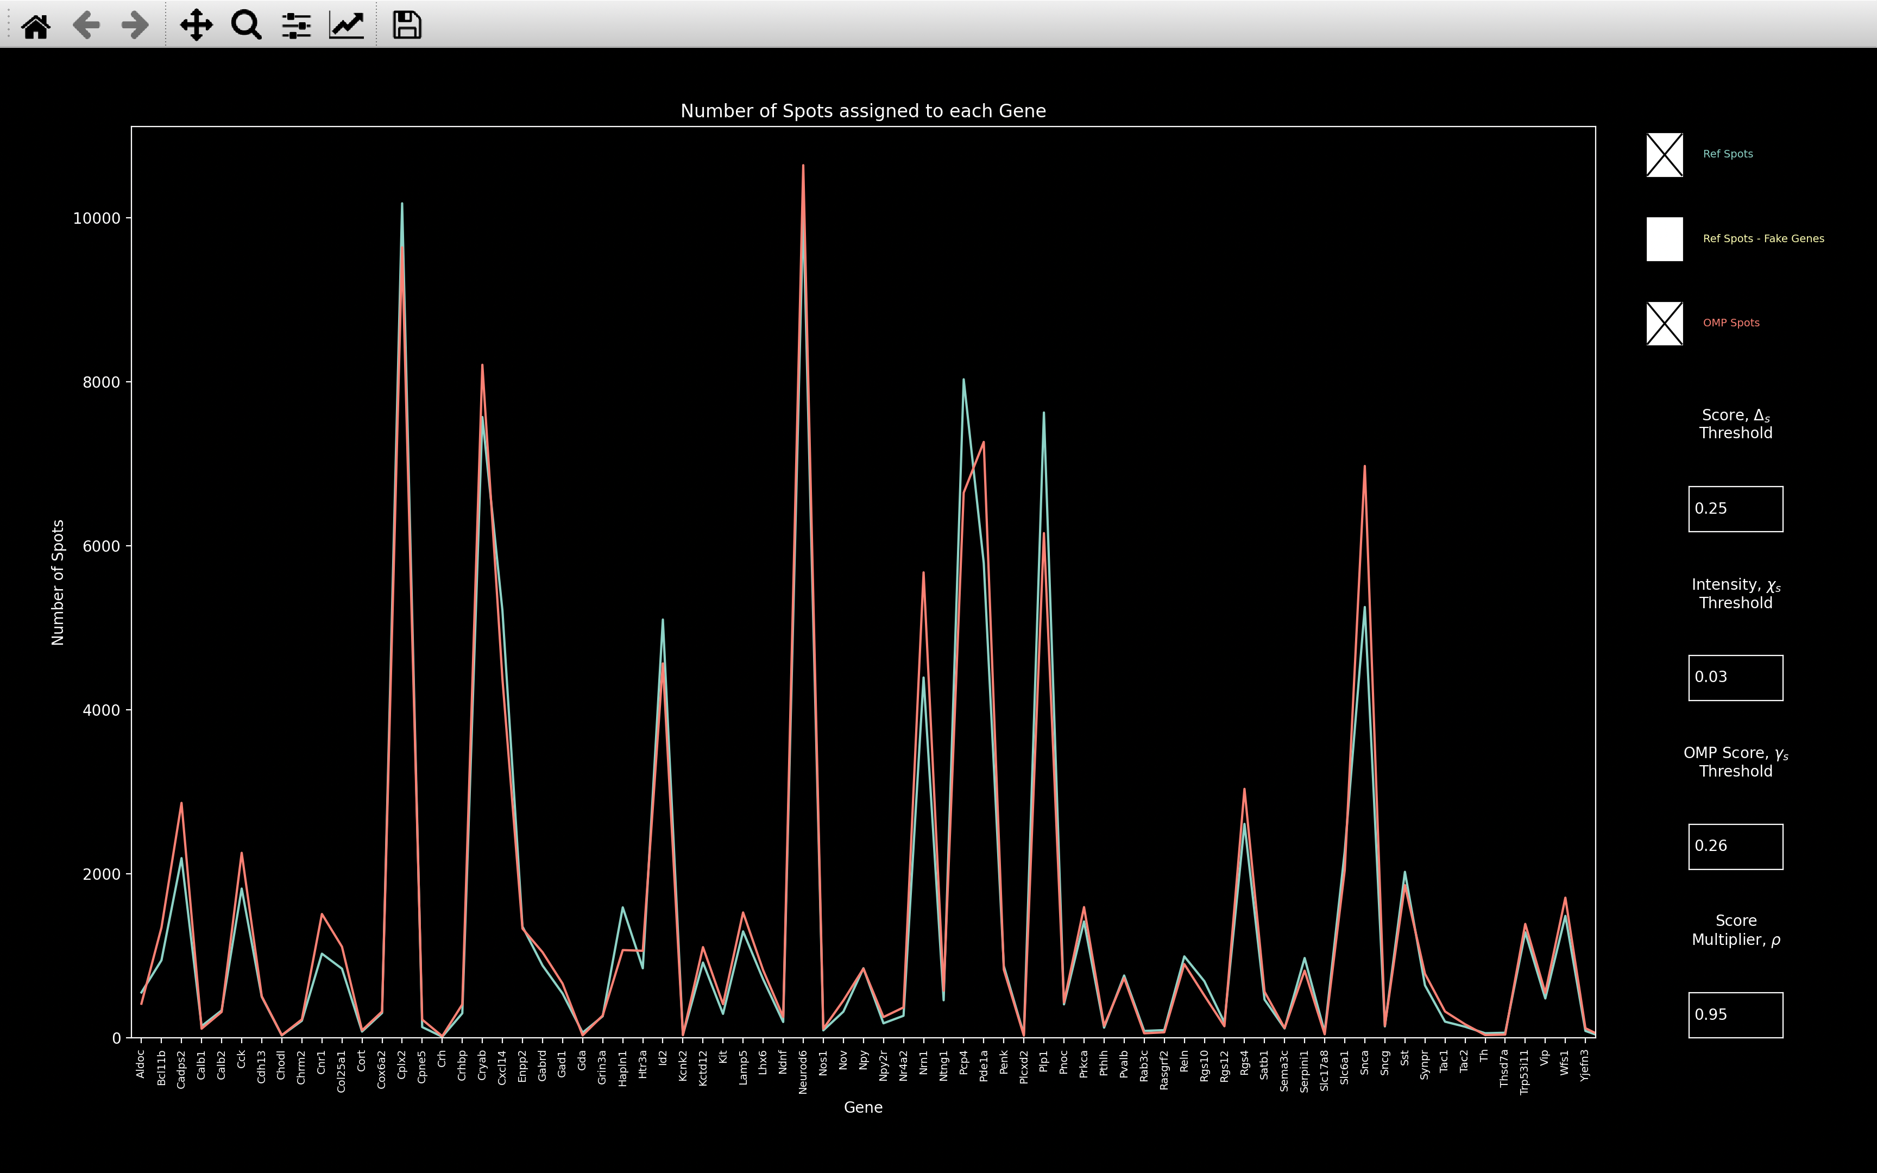Image resolution: width=1877 pixels, height=1173 pixels.
Task: Uncheck the Ref Spots checkbox
Action: [1665, 155]
